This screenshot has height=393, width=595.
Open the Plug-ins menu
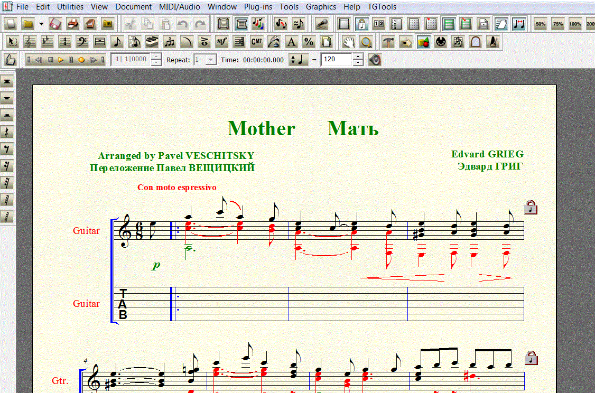click(x=258, y=7)
